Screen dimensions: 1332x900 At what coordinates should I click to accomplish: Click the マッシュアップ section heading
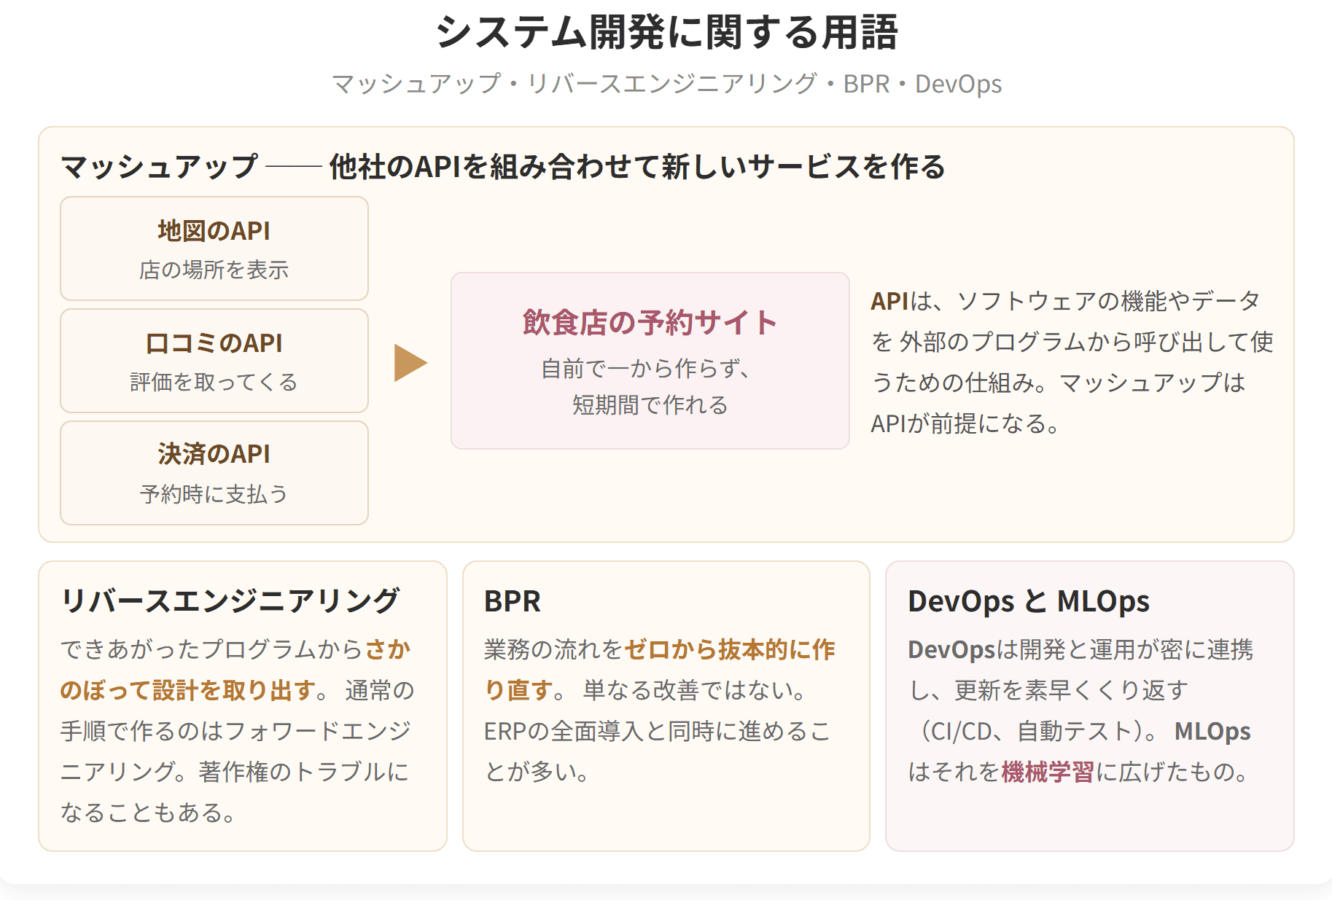click(502, 166)
